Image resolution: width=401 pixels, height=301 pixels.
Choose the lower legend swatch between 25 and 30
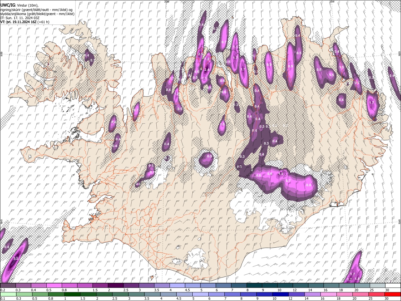pyautogui.click(x=377, y=294)
